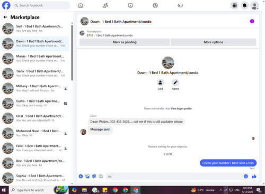
Task: Click Dawn's phone number message bubble
Action: point(136,122)
